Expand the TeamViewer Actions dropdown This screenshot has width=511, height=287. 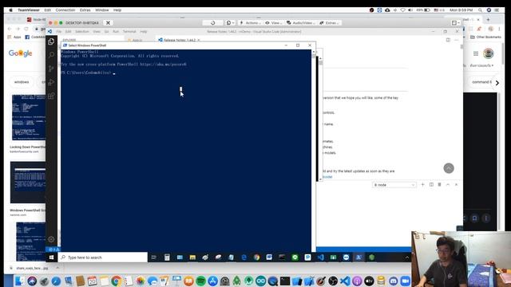click(x=250, y=23)
